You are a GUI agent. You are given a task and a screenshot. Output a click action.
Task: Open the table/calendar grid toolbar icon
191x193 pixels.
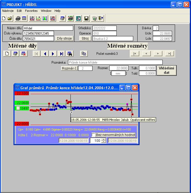24,18
